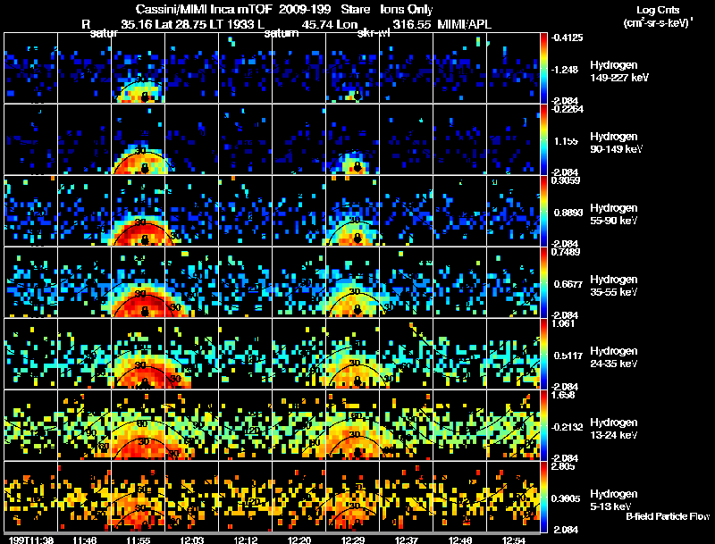This screenshot has height=544, width=715.
Task: Select the 12:54 time axis label
Action: (x=514, y=540)
